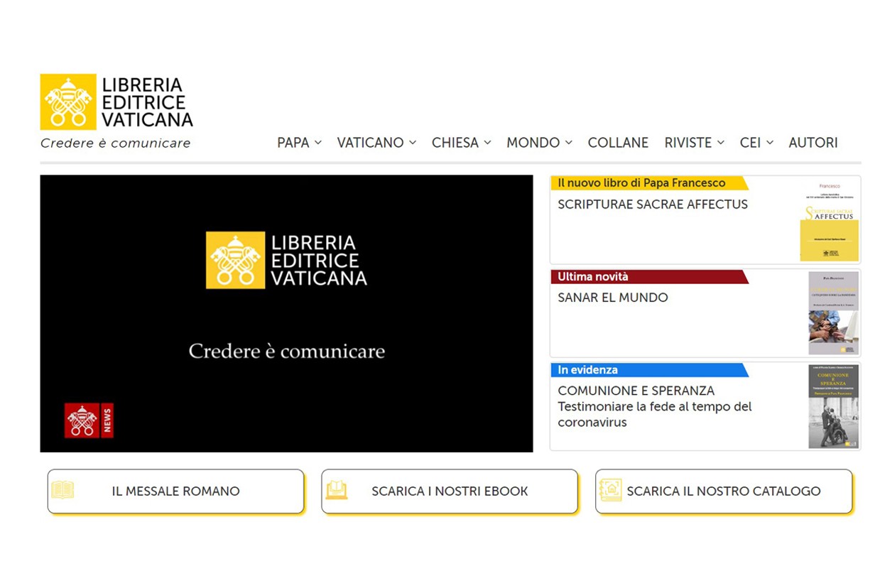Expand the VATICANO dropdown menu
Image resolution: width=875 pixels, height=583 pixels.
pyautogui.click(x=376, y=143)
